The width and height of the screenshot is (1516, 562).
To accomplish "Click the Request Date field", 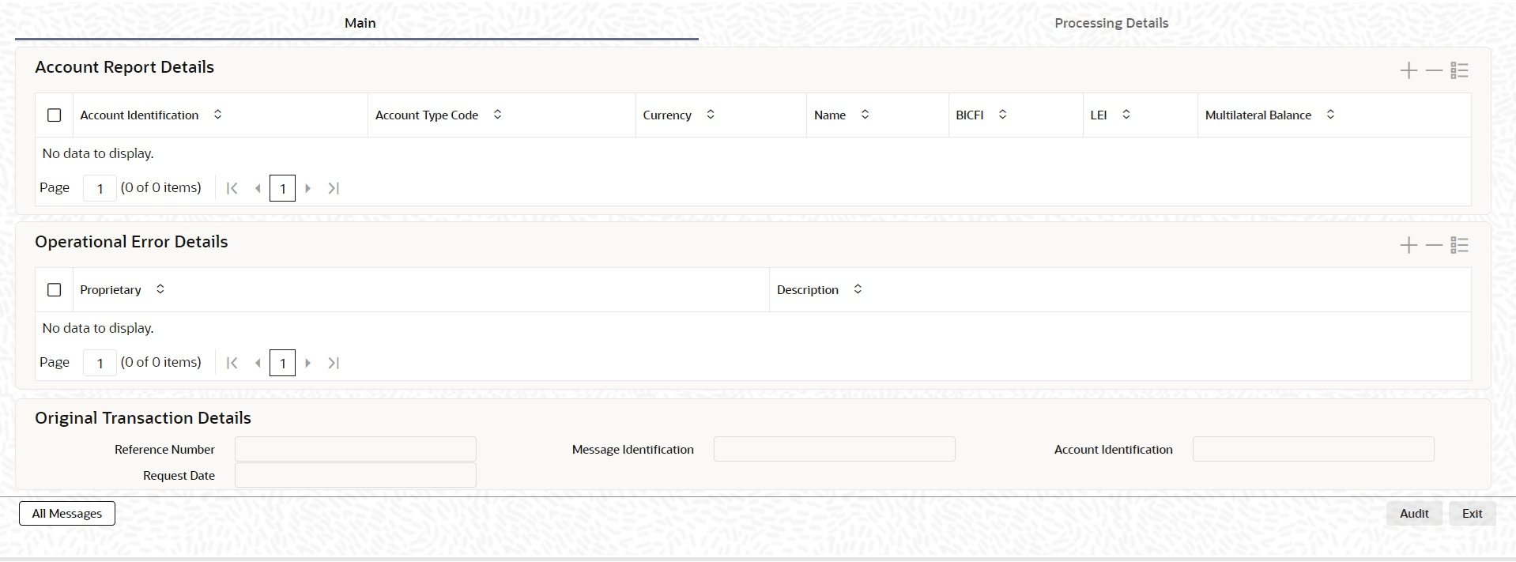I will click(356, 475).
